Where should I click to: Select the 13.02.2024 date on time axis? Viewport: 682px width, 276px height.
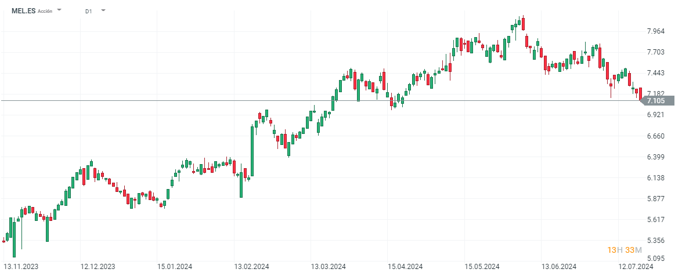[x=251, y=267]
